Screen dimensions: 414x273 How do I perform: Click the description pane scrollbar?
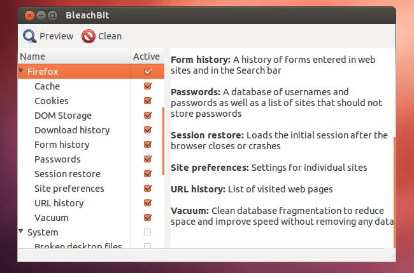pos(394,192)
